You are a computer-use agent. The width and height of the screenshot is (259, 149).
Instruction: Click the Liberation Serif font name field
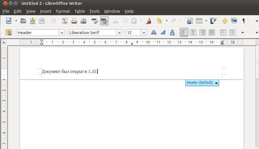tap(92, 32)
